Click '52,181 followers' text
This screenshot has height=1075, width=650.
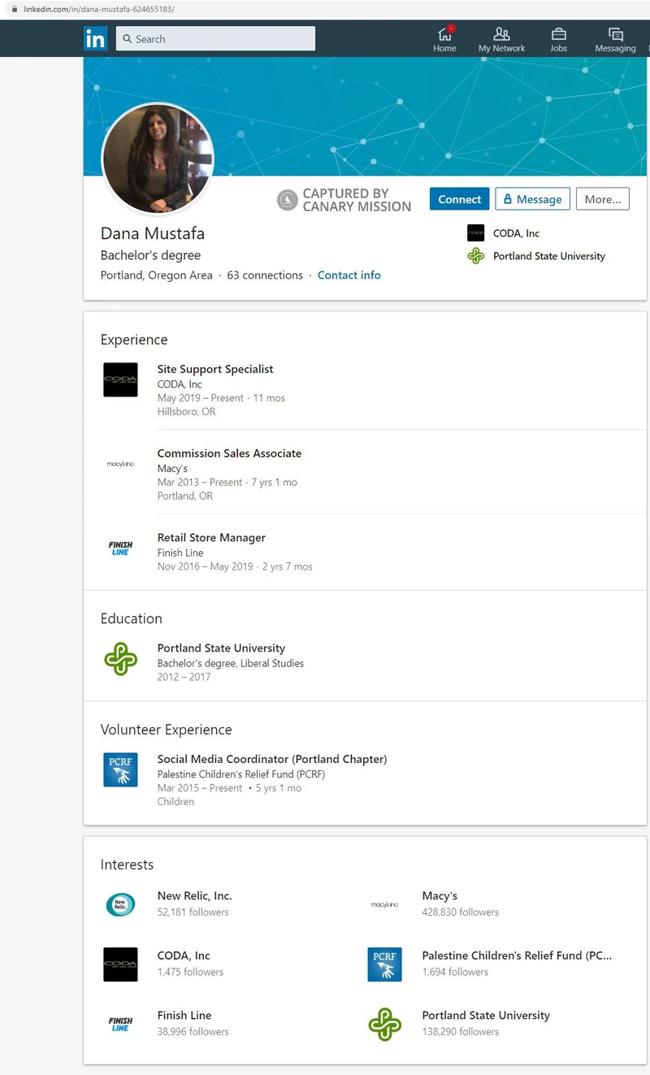pyautogui.click(x=193, y=912)
